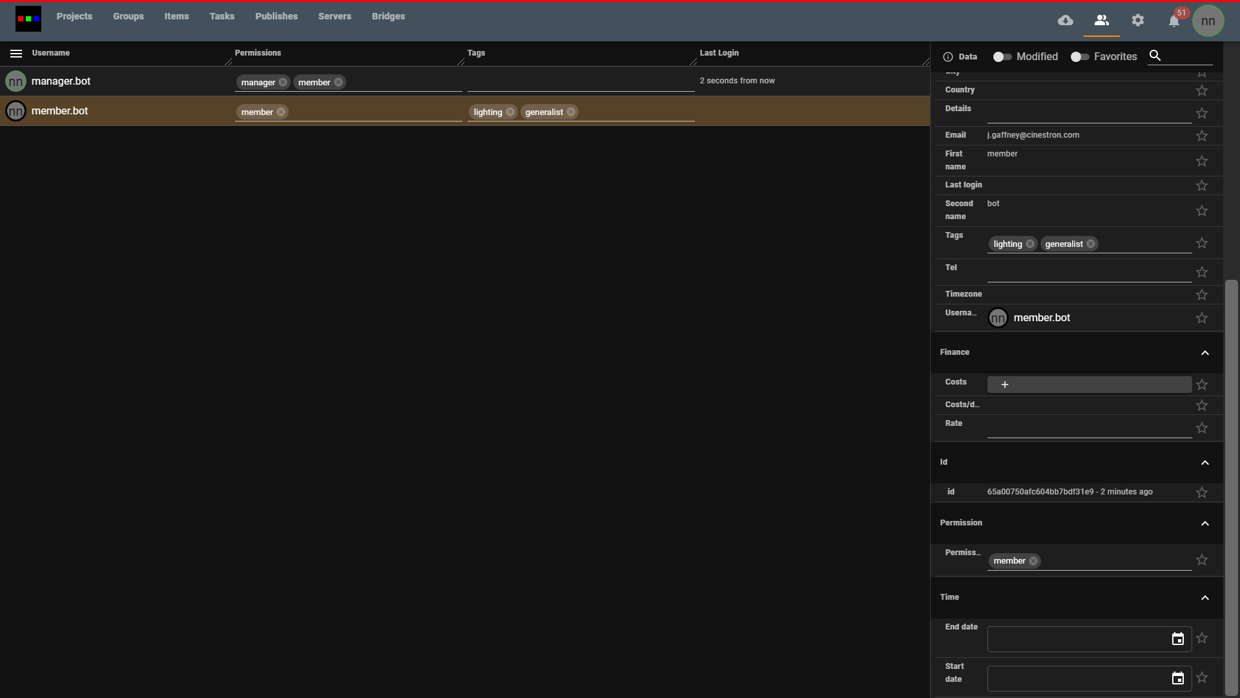Collapse the Finance section
Viewport: 1240px width, 698px height.
pyautogui.click(x=1205, y=353)
